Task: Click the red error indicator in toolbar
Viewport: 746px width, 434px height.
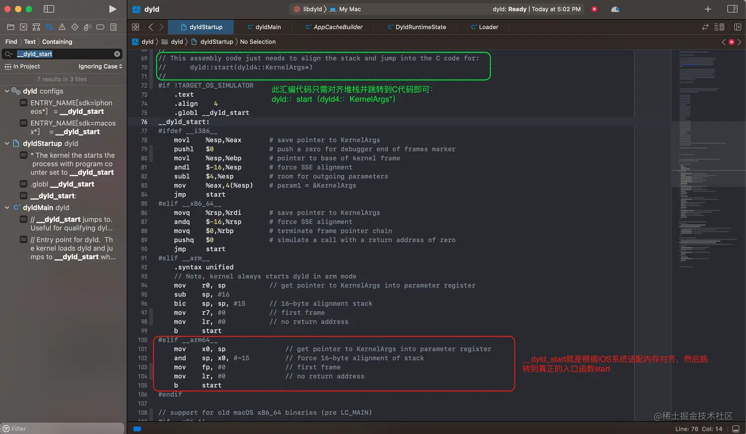Action: tap(595, 9)
